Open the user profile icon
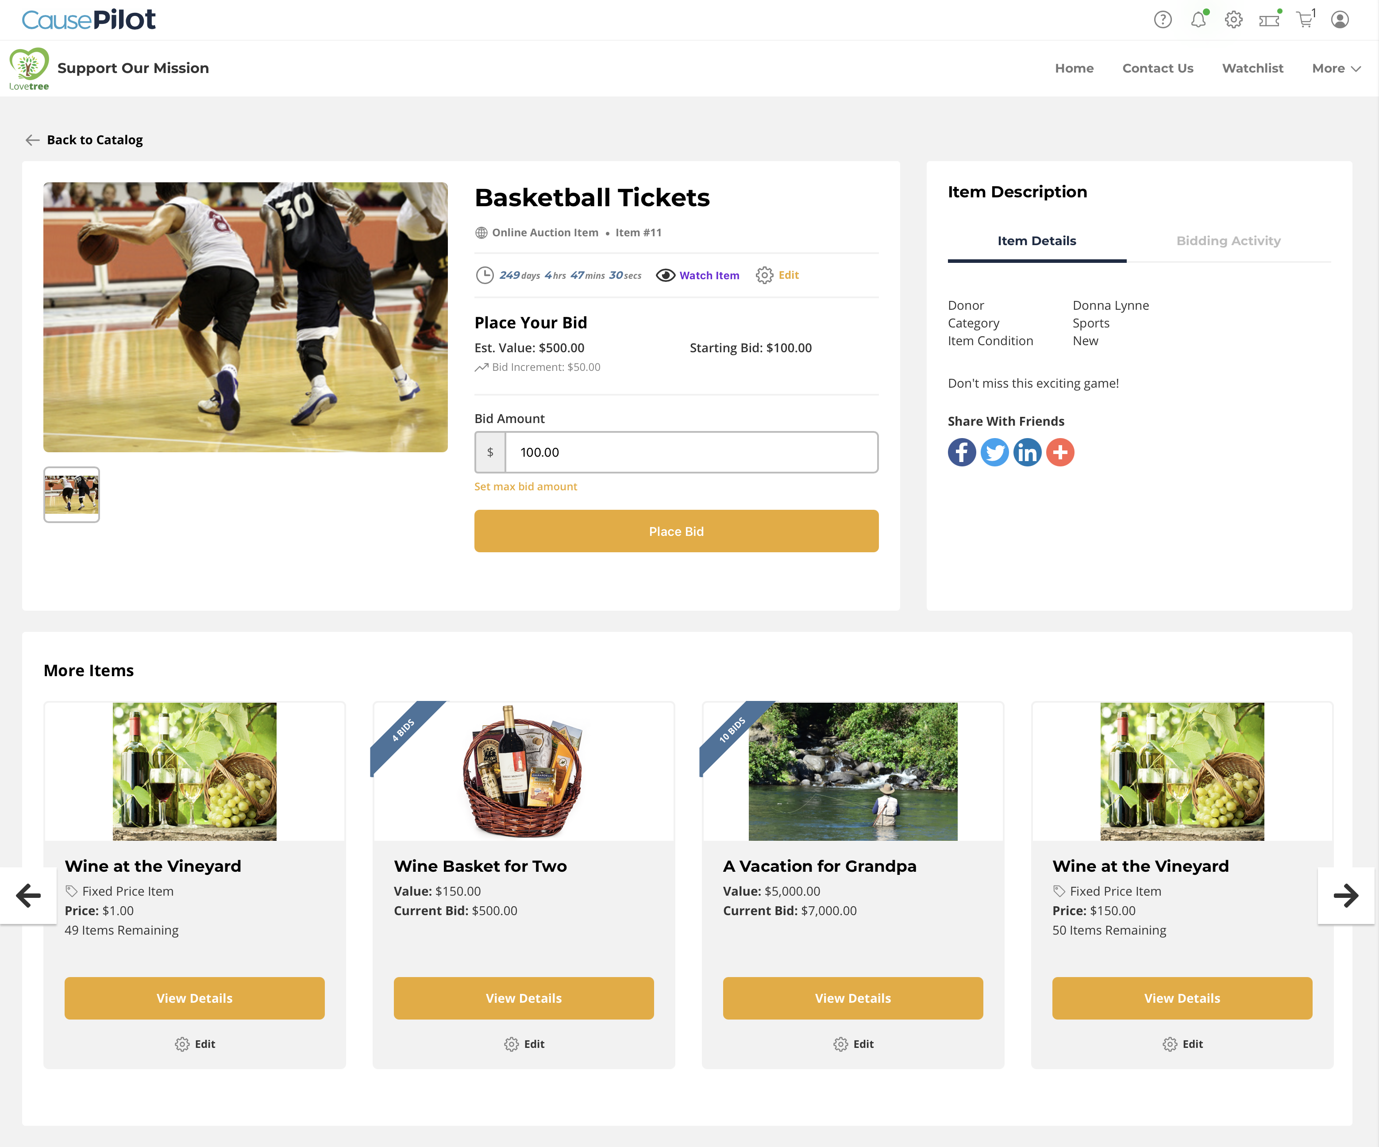 1340,20
